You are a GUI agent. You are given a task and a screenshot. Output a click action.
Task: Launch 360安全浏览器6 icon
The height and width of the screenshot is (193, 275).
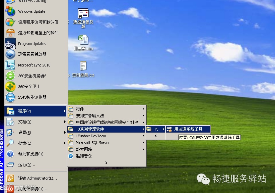tap(10, 76)
